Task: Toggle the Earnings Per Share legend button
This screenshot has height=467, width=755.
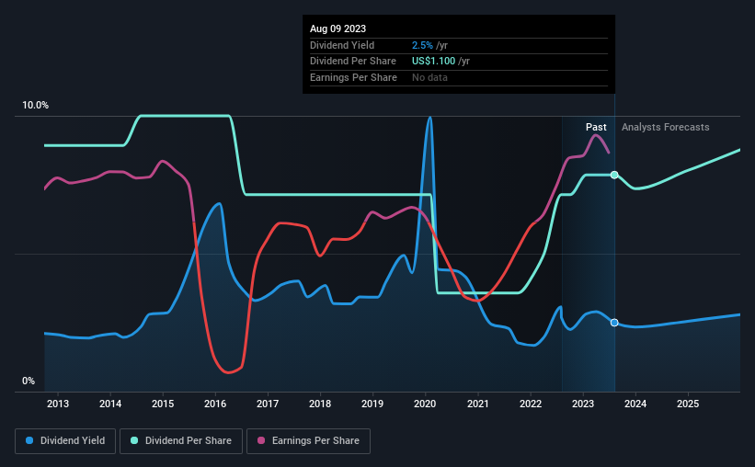Action: click(x=308, y=441)
